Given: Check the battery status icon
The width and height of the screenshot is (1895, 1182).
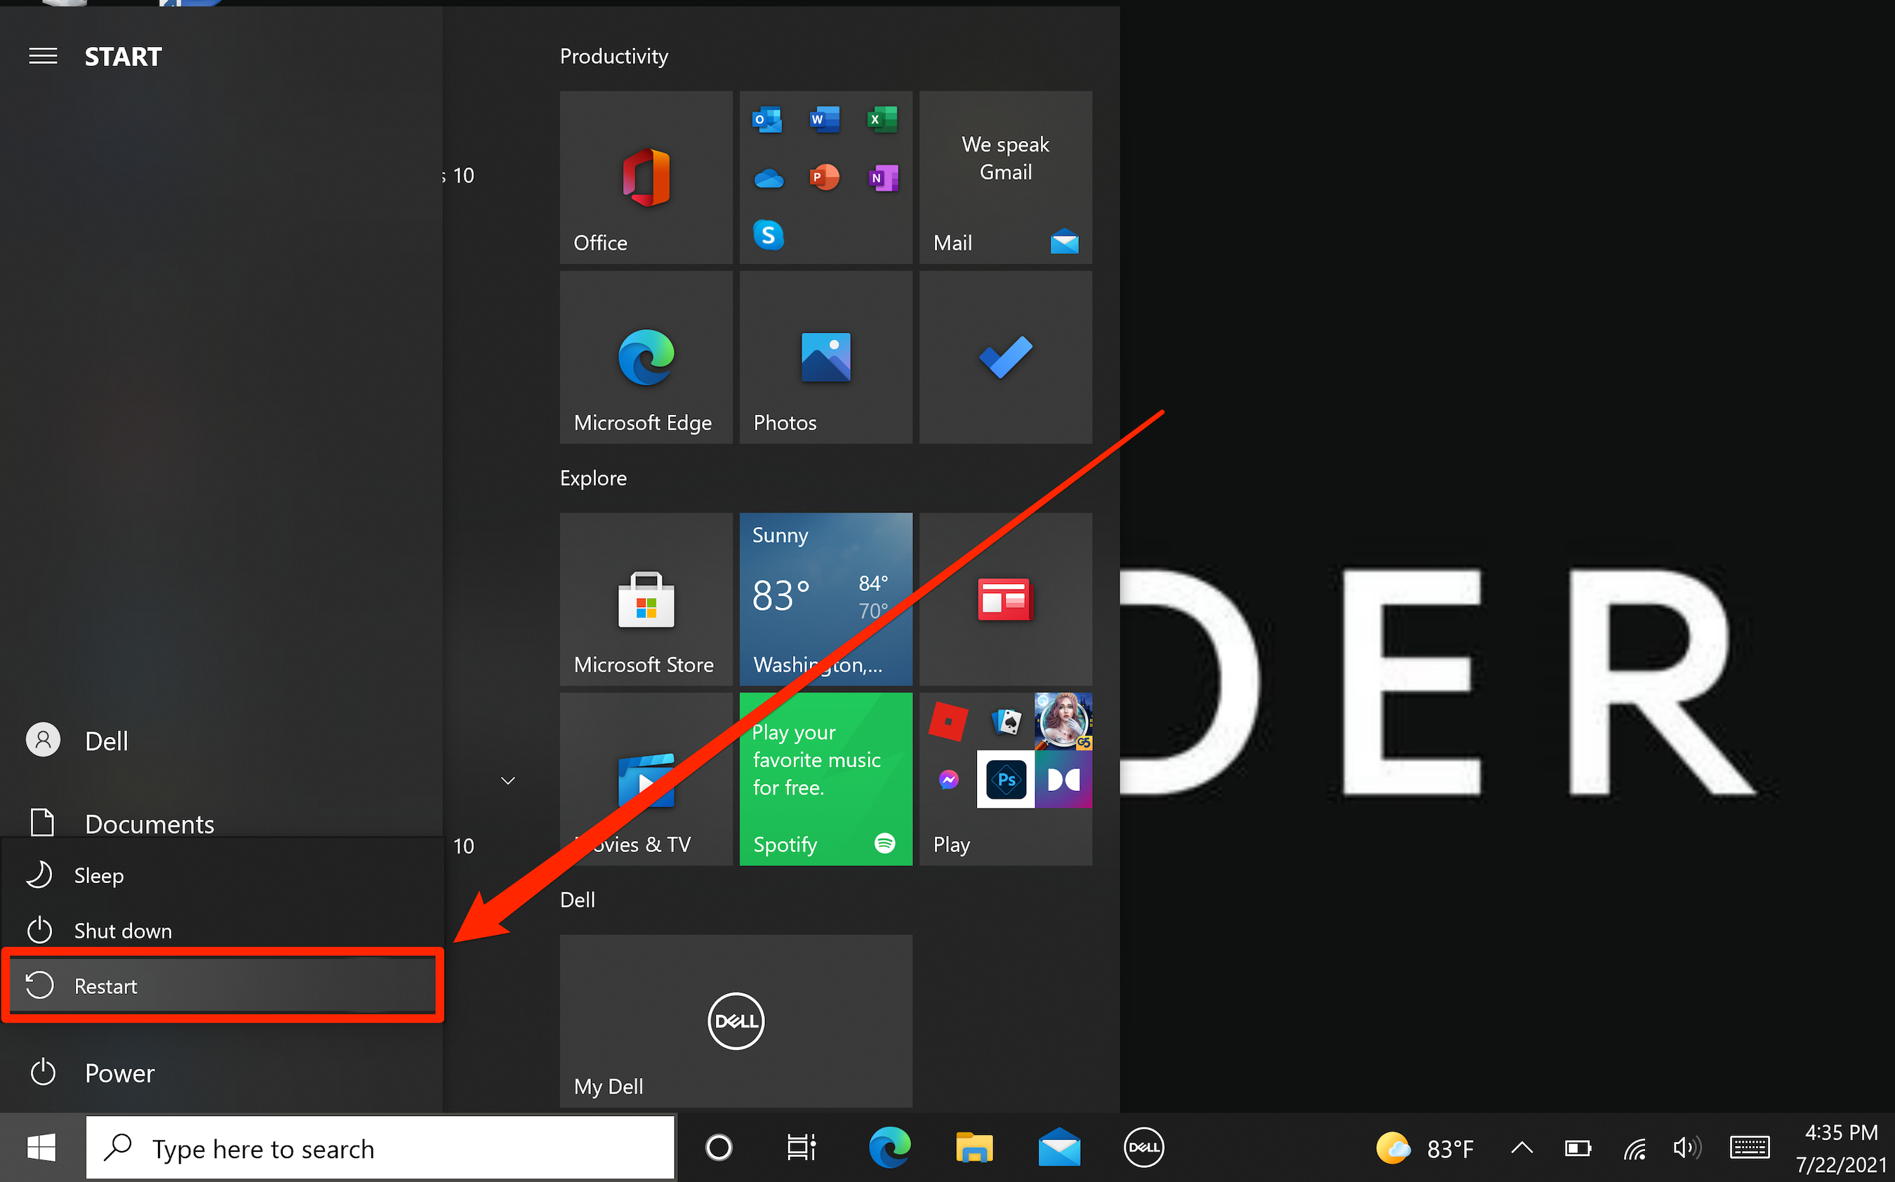Looking at the screenshot, I should point(1577,1148).
